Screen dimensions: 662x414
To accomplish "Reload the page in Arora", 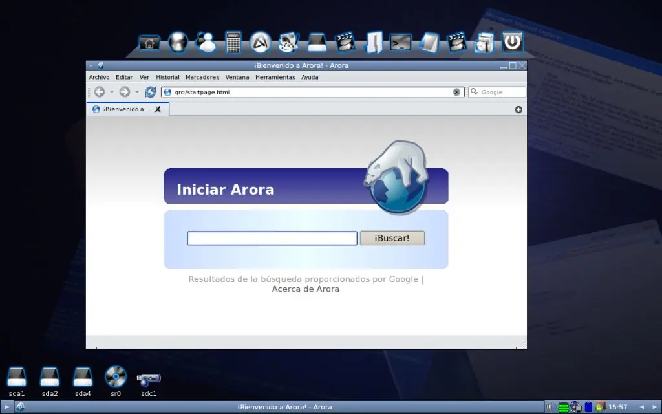I will coord(150,92).
